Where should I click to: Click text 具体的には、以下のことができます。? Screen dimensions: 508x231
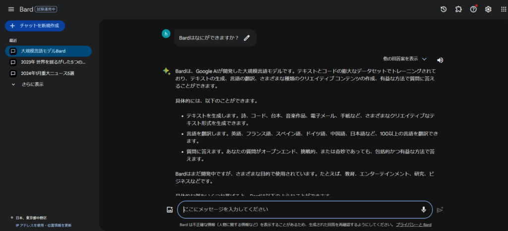point(216,101)
